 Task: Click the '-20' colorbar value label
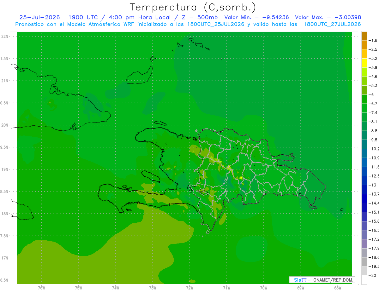point(373,275)
